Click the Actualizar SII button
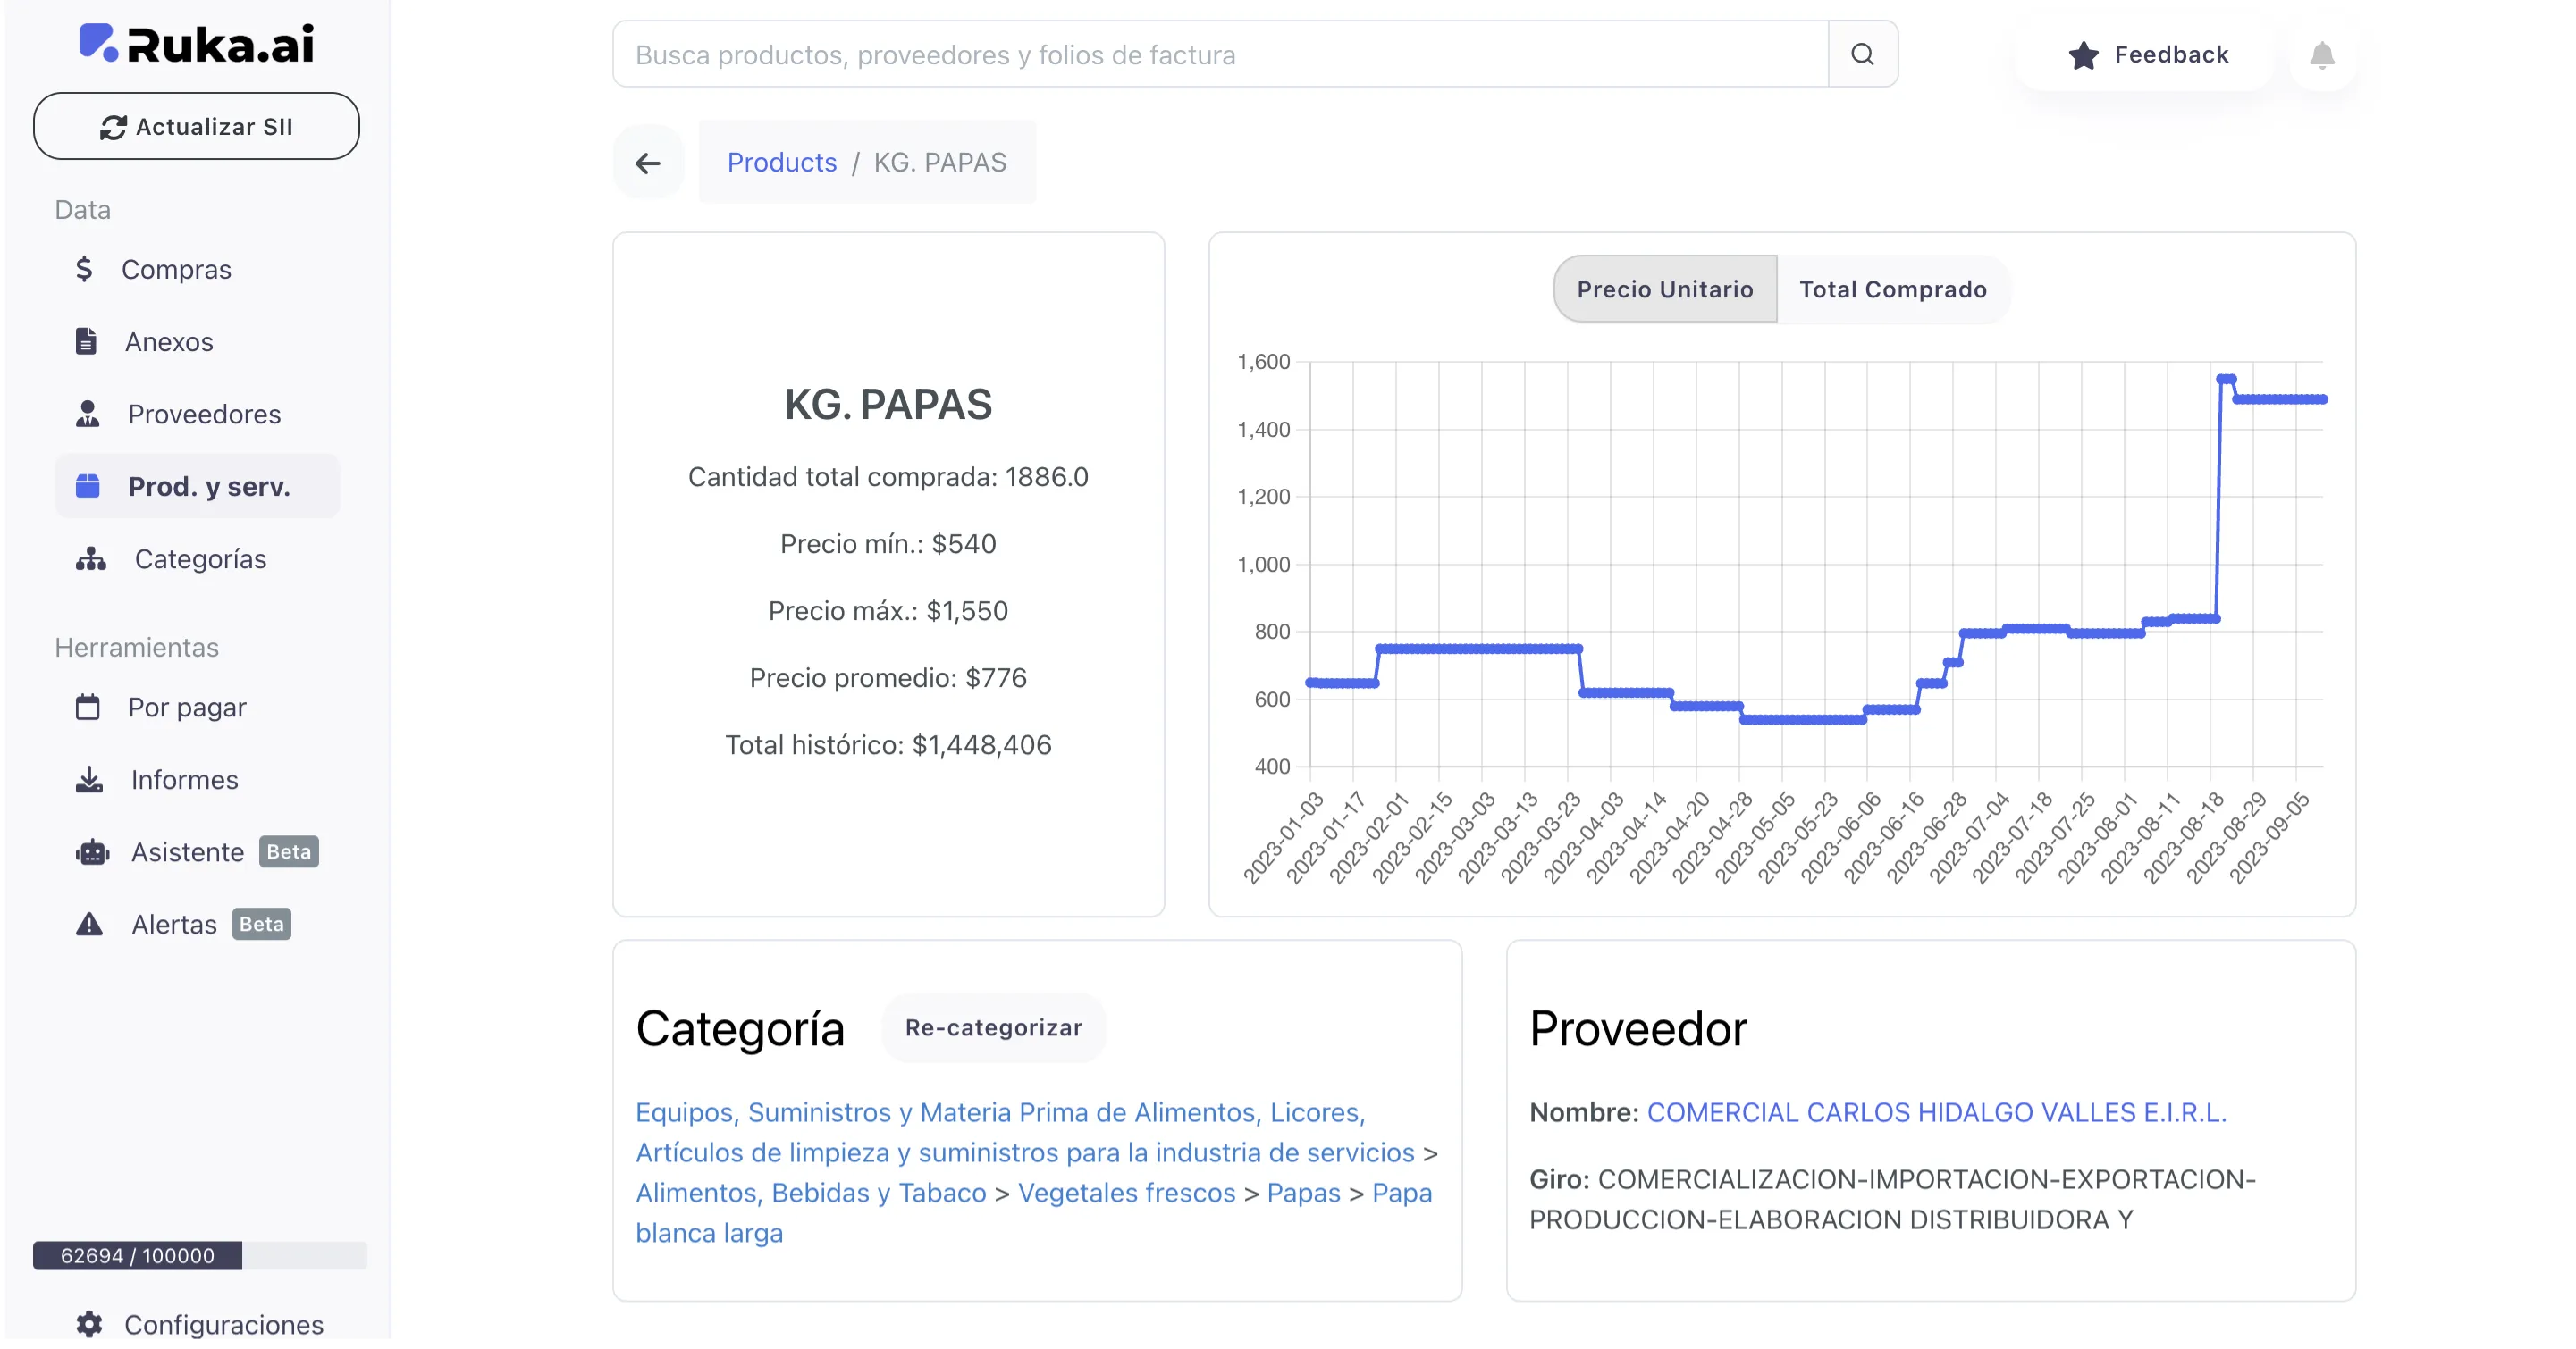This screenshot has width=2576, height=1349. coord(197,127)
